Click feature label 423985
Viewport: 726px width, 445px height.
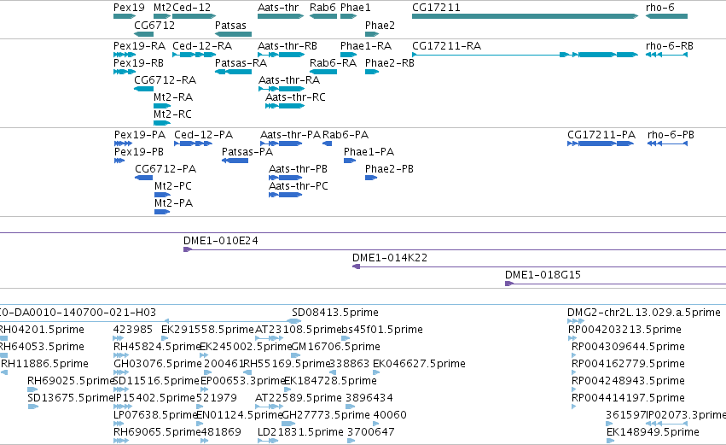133,330
